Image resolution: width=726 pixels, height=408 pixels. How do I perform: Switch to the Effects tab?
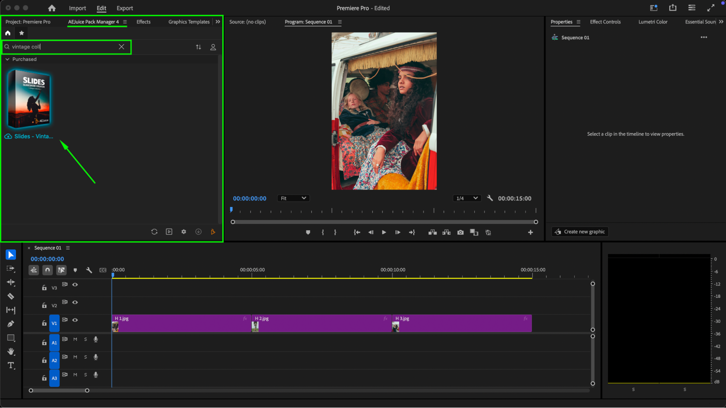pyautogui.click(x=143, y=22)
